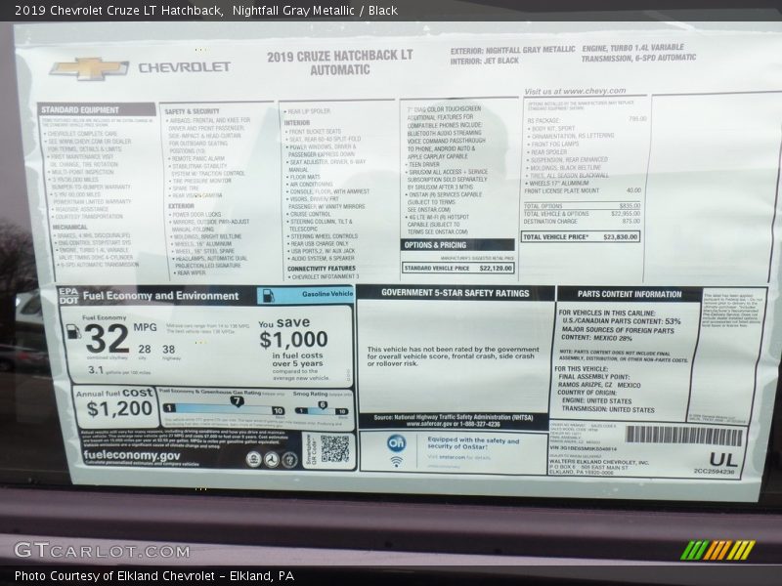Click the INTERIOR heading in equipment list
The height and width of the screenshot is (586, 782).
(297, 123)
